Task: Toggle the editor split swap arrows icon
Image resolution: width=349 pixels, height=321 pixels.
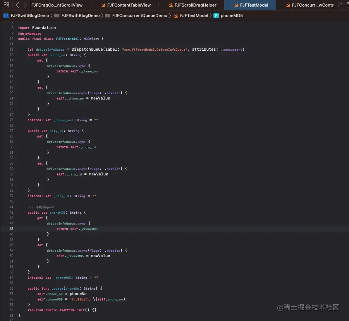Action: click(x=340, y=5)
